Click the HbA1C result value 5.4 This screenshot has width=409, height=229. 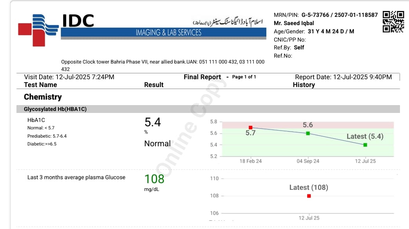(x=153, y=122)
